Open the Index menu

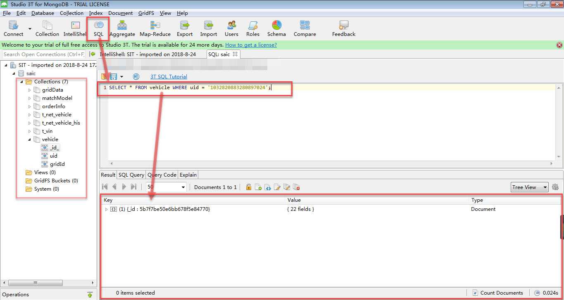click(x=96, y=13)
